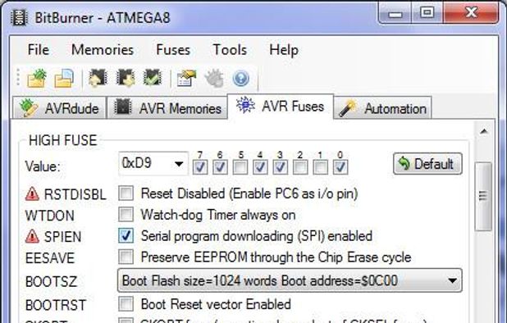Toggle the WTDON Watch-dog Timer checkbox
507x323 pixels.
pyautogui.click(x=126, y=215)
